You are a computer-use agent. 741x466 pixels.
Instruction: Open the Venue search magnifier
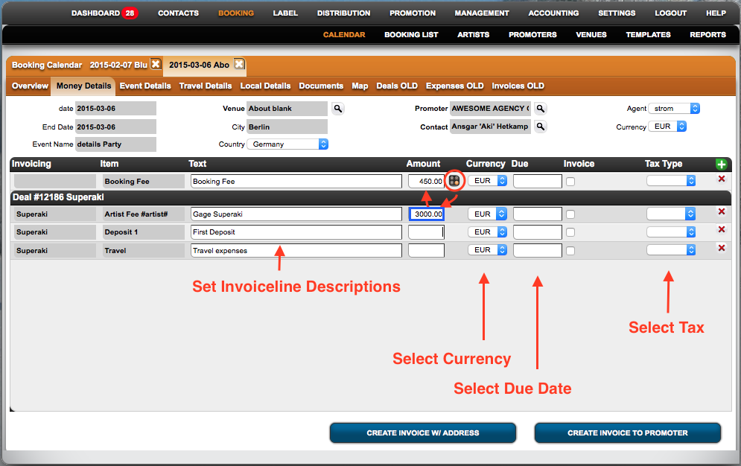[x=338, y=108]
